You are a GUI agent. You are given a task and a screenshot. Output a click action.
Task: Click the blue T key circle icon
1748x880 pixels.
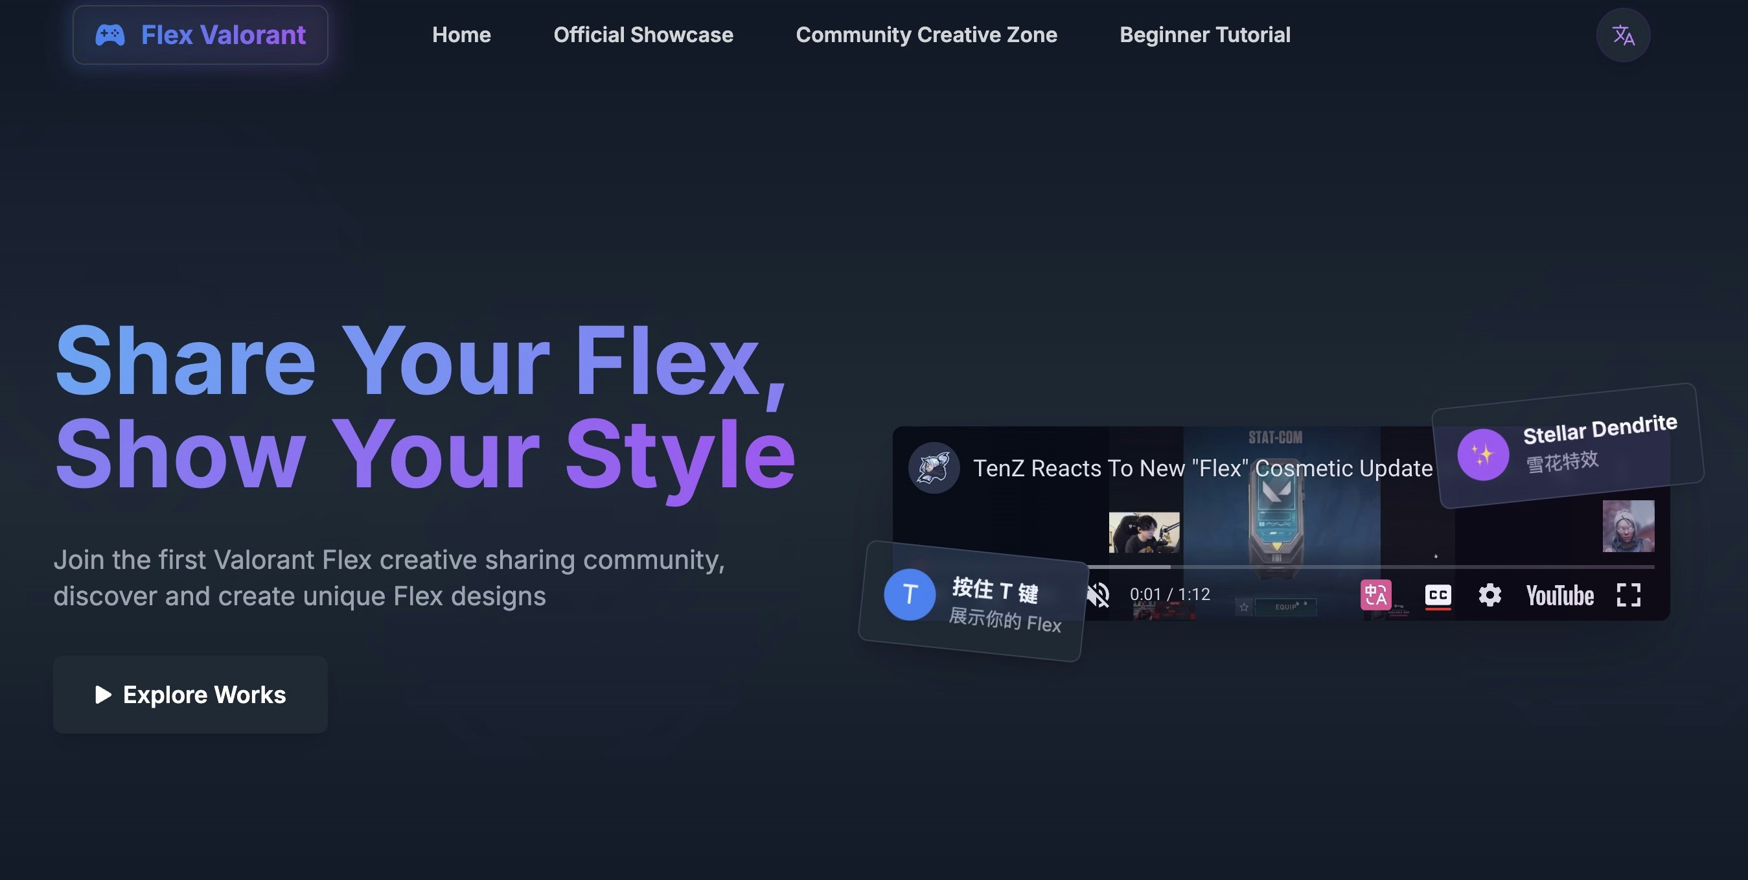pos(909,594)
